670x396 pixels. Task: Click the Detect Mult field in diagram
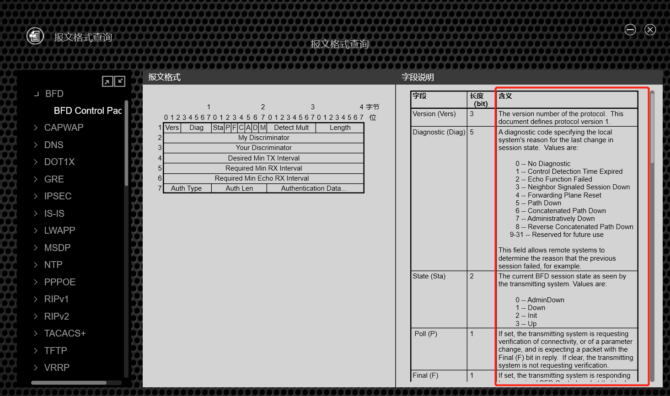(291, 128)
